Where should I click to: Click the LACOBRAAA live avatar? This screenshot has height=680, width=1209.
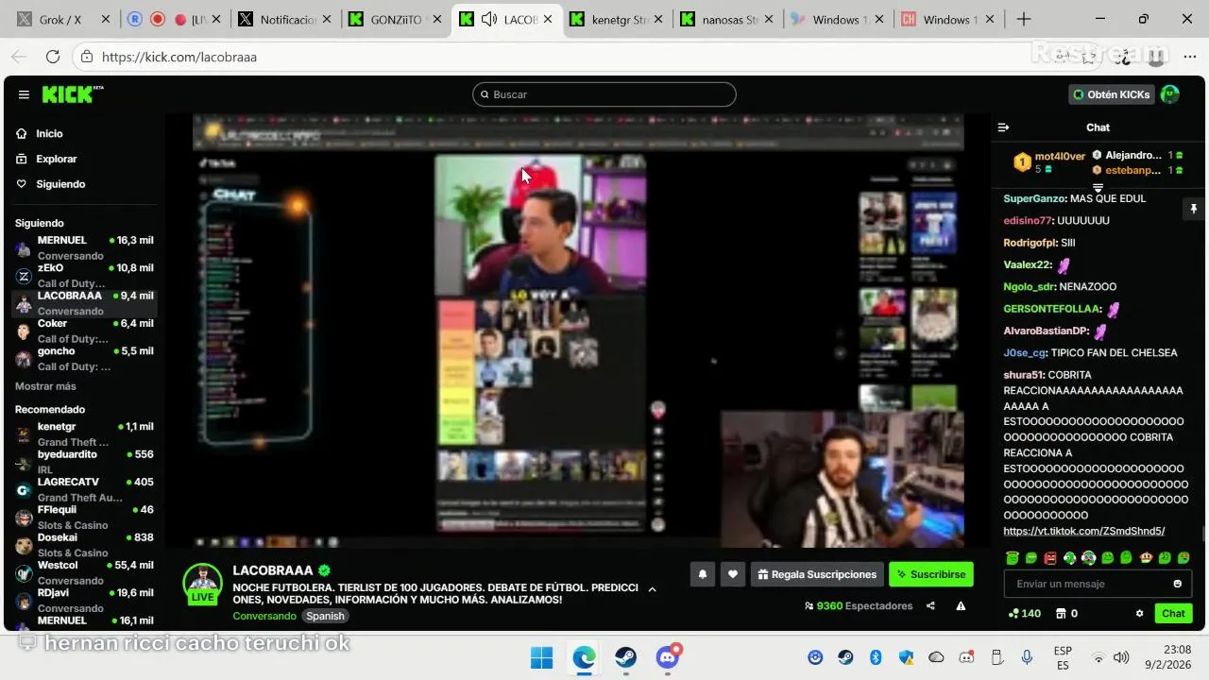(202, 583)
